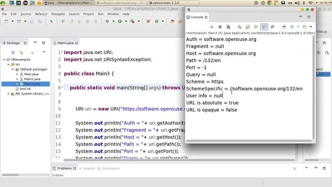Click the Save toolbar icon
The width and height of the screenshot is (332, 187).
coord(32,21)
